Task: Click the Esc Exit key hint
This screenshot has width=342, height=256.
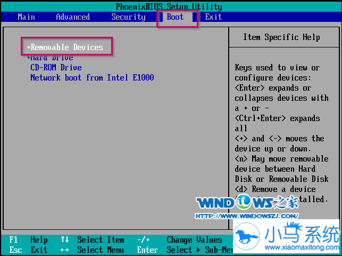Action: (28, 250)
